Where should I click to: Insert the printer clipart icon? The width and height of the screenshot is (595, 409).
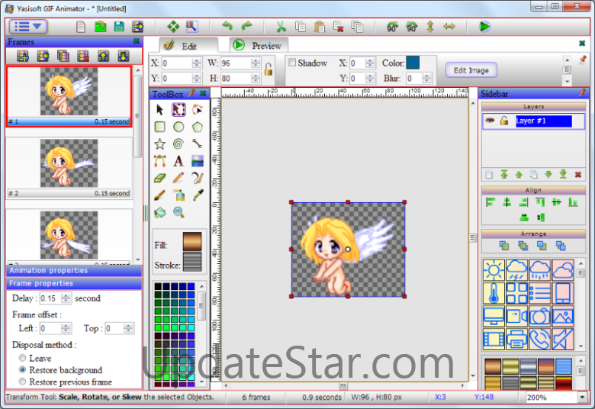click(516, 339)
